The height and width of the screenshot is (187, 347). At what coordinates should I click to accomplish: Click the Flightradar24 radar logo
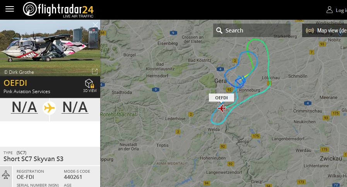pos(30,9)
